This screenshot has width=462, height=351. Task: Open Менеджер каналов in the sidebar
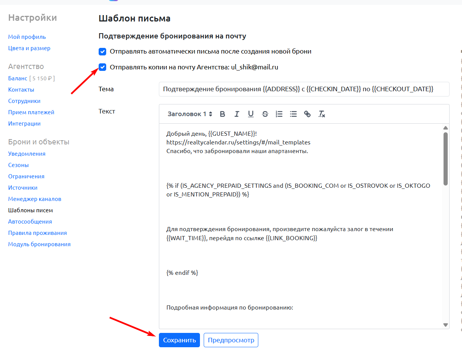pos(35,199)
